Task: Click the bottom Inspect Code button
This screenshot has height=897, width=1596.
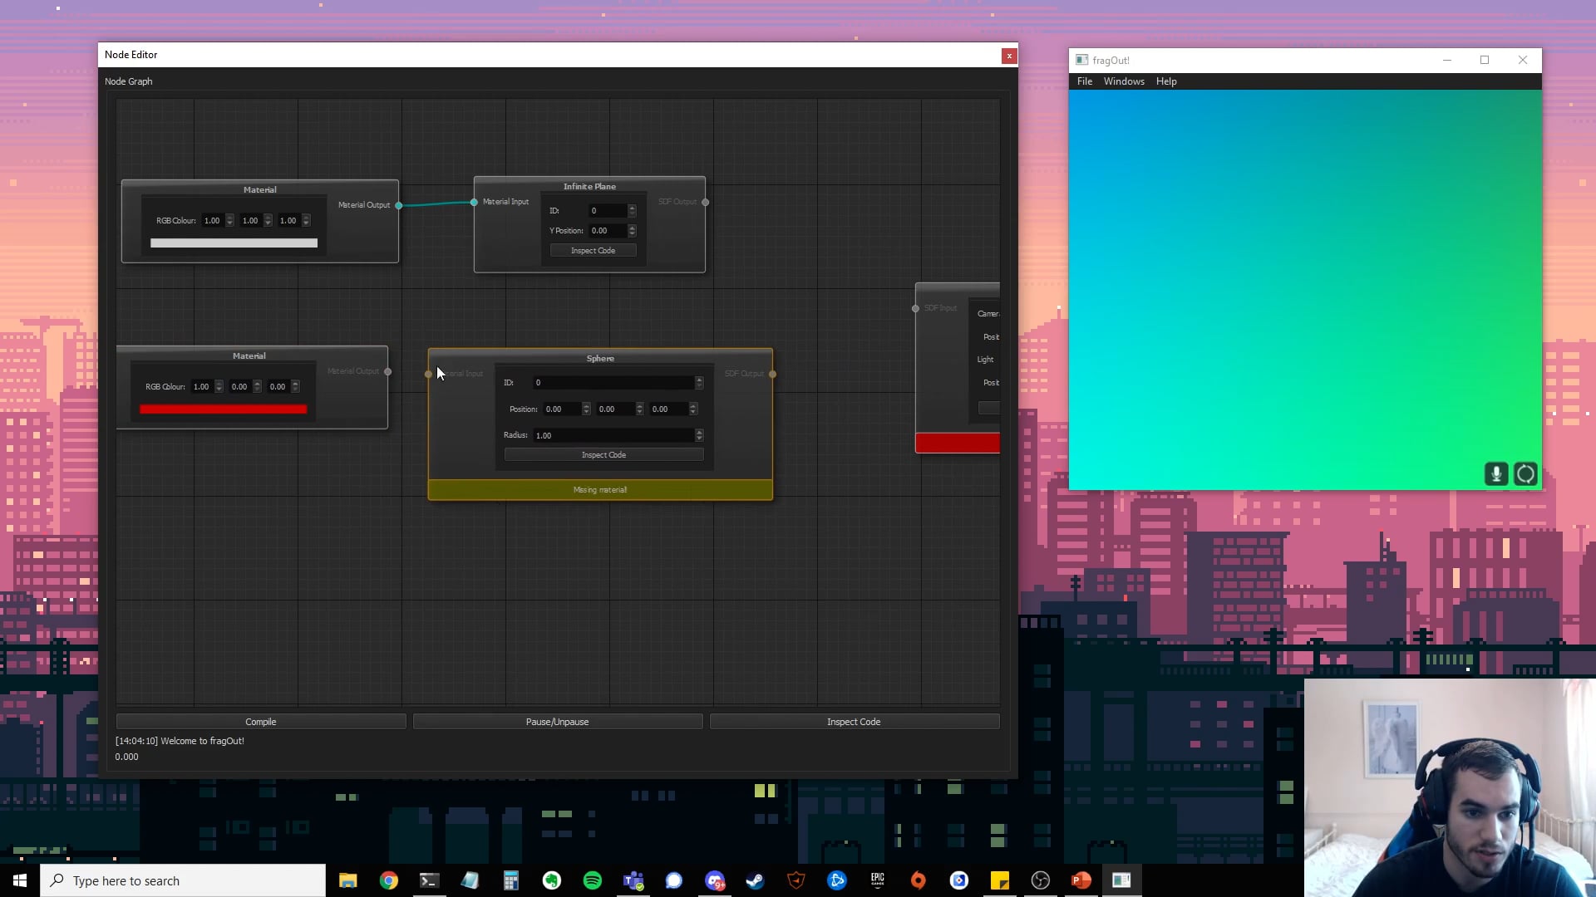Action: click(854, 722)
